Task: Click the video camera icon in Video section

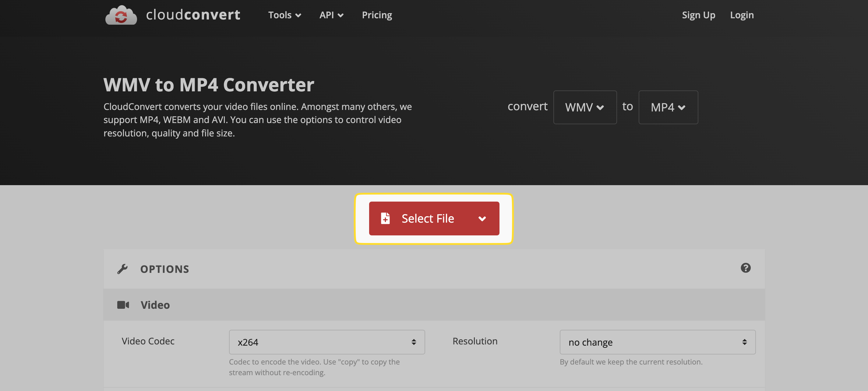Action: click(123, 305)
